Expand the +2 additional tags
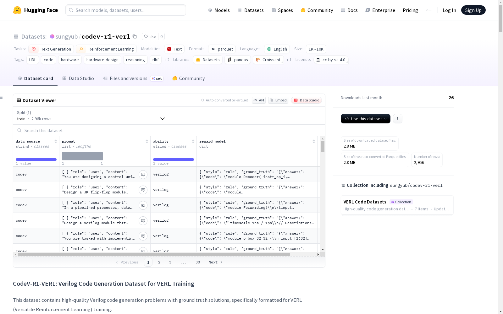503x314 pixels. click(x=167, y=60)
